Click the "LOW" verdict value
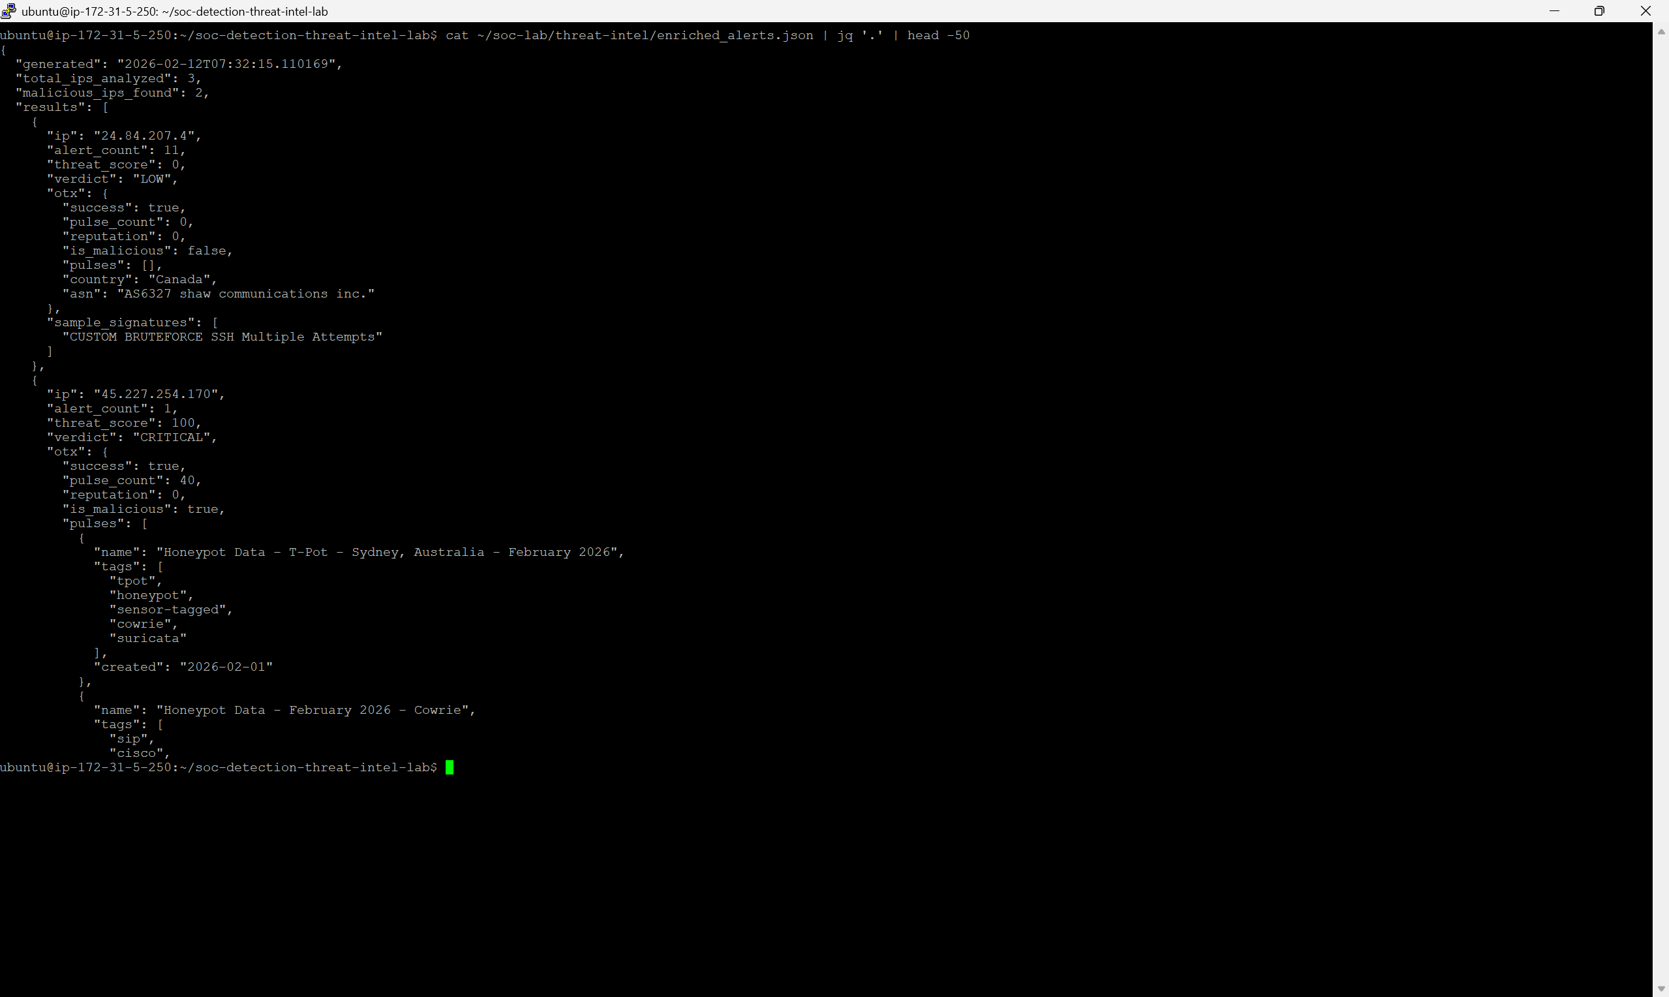Image resolution: width=1669 pixels, height=997 pixels. tap(153, 179)
